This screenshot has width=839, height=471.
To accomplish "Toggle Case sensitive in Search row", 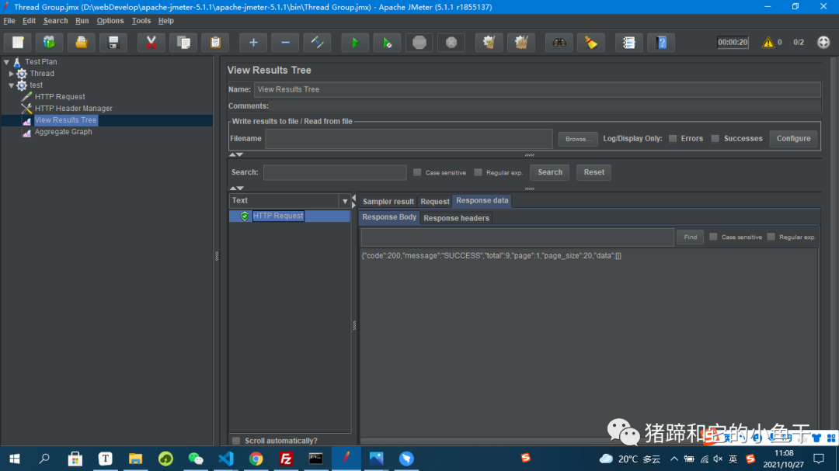I will coord(417,172).
